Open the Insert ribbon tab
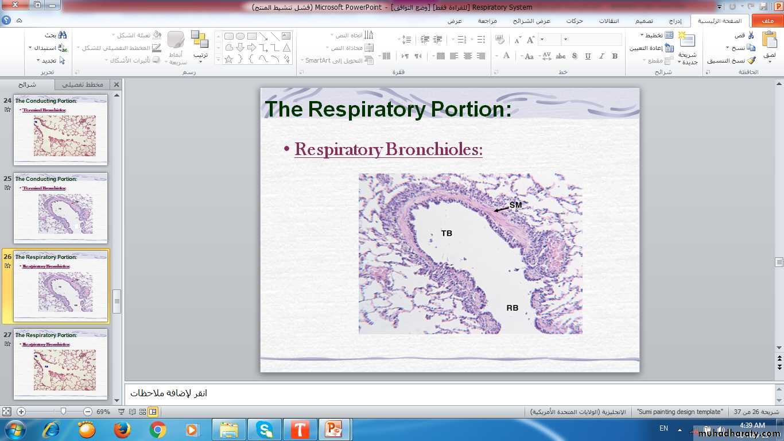The width and height of the screenshot is (784, 441). [675, 21]
